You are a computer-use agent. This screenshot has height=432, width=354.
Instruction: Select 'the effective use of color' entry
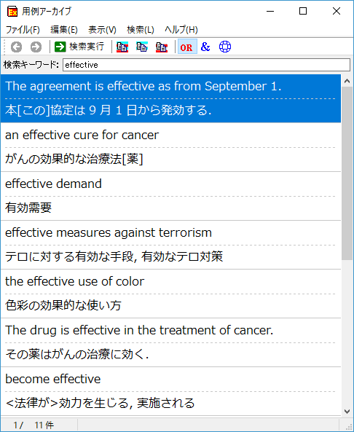click(x=170, y=294)
